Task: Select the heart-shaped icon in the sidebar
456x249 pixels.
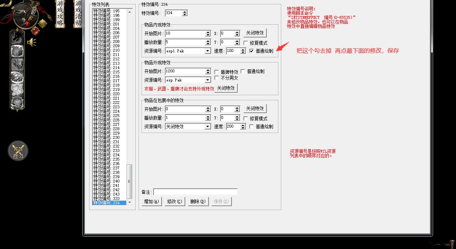Action: [x=17, y=90]
